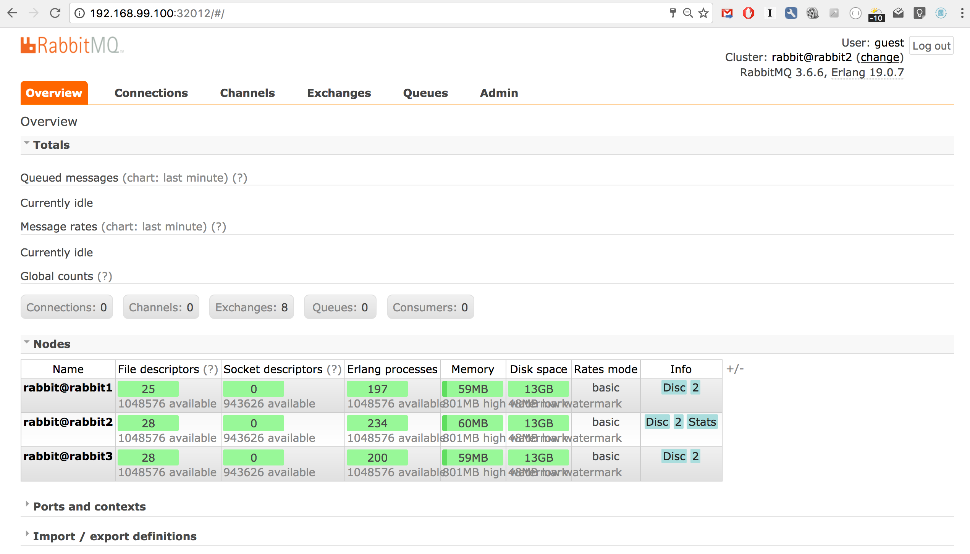The image size is (970, 554).
Task: Click the Consumers: 0 count button
Action: (430, 307)
